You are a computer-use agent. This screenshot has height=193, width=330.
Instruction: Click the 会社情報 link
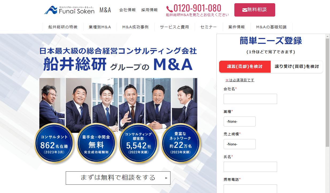tap(127, 10)
